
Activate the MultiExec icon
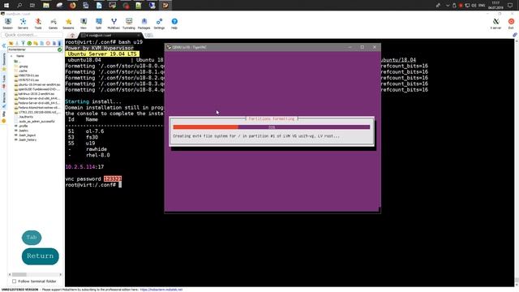coord(114,24)
